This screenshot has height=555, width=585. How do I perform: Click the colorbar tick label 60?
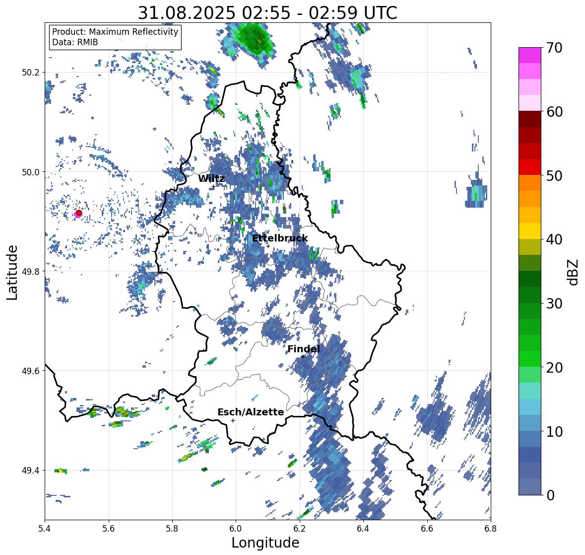click(554, 112)
